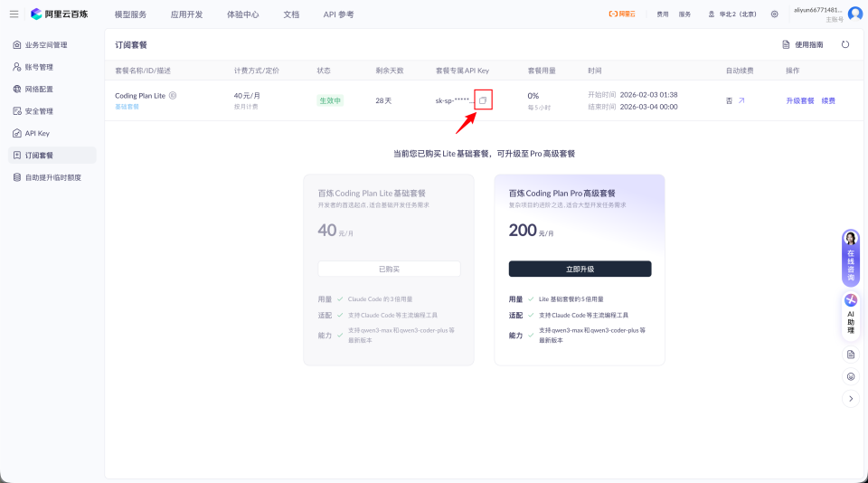Open the 模型服务 top tab
This screenshot has width=868, height=483.
[x=130, y=14]
